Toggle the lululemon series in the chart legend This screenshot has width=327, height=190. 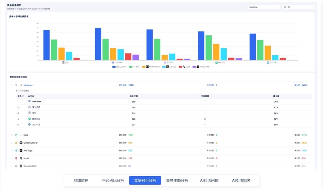tap(120, 67)
